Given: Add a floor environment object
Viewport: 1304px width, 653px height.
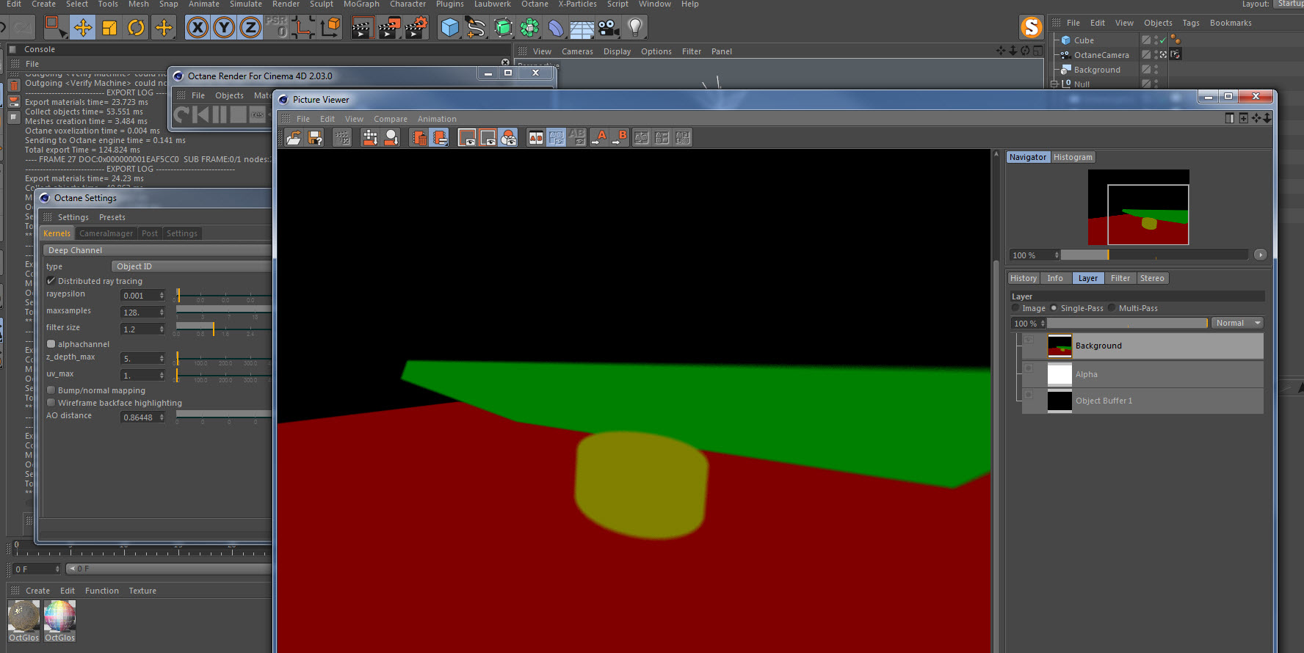Looking at the screenshot, I should (x=582, y=29).
